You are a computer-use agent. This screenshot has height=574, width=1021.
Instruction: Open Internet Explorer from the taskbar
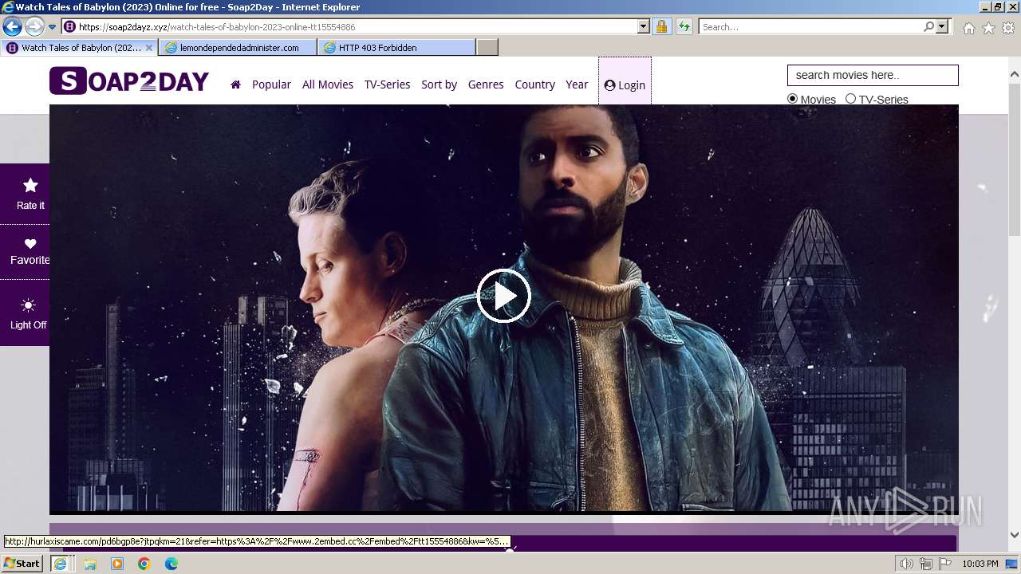click(x=60, y=564)
